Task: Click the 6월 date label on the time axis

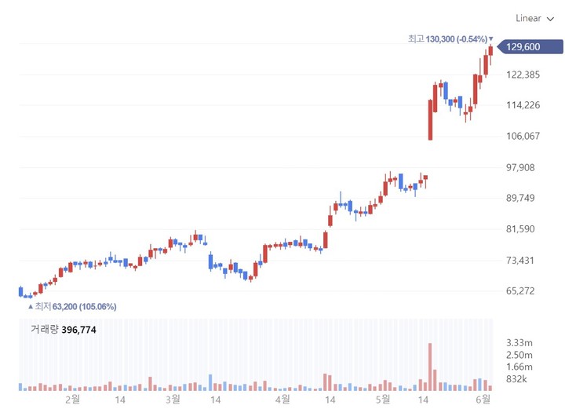Action: (483, 400)
